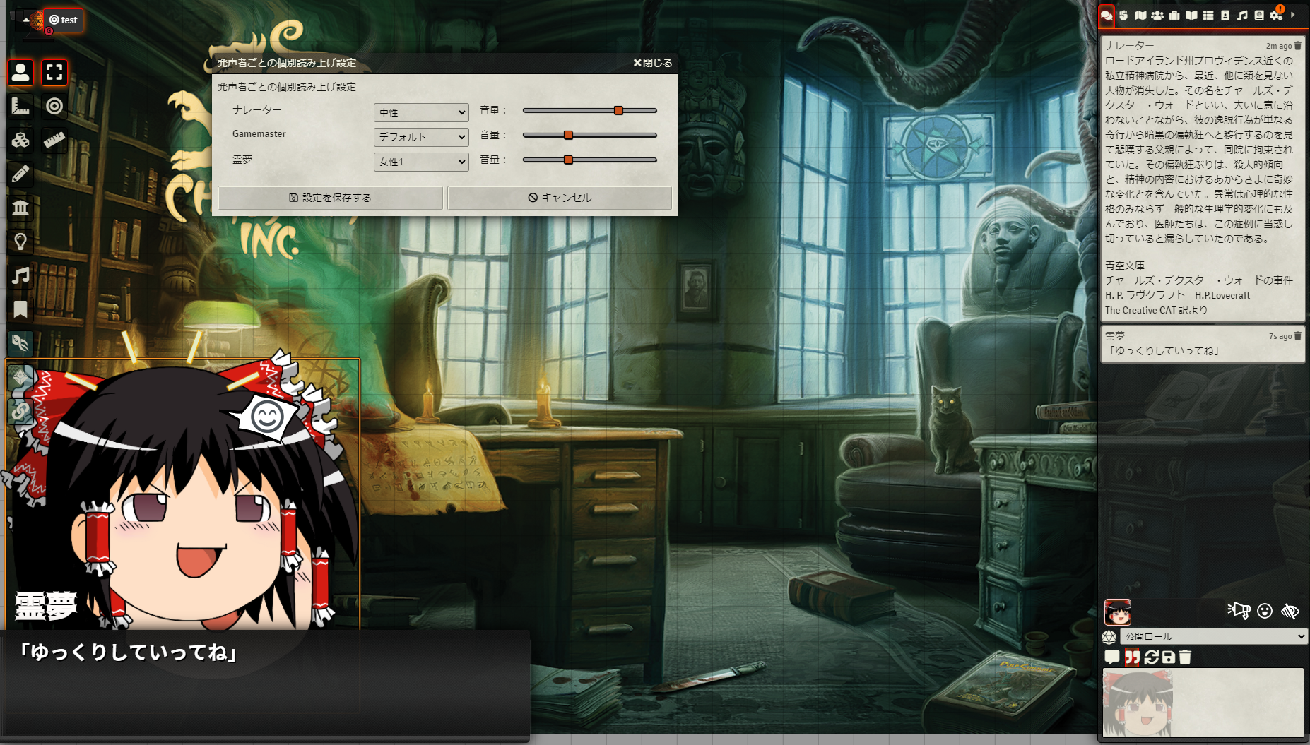This screenshot has height=745, width=1310.
Task: Export chat log with the save icon
Action: 1169,657
